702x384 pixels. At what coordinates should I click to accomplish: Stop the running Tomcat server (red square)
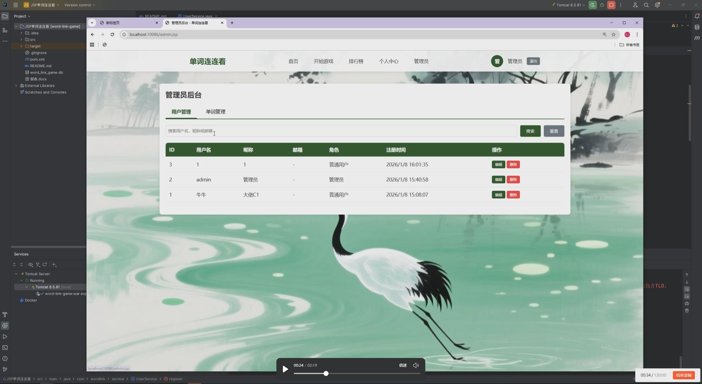point(611,5)
